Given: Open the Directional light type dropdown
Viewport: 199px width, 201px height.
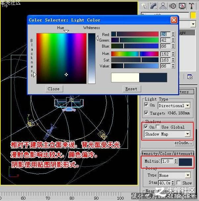Looking at the screenshot, I should (x=174, y=106).
